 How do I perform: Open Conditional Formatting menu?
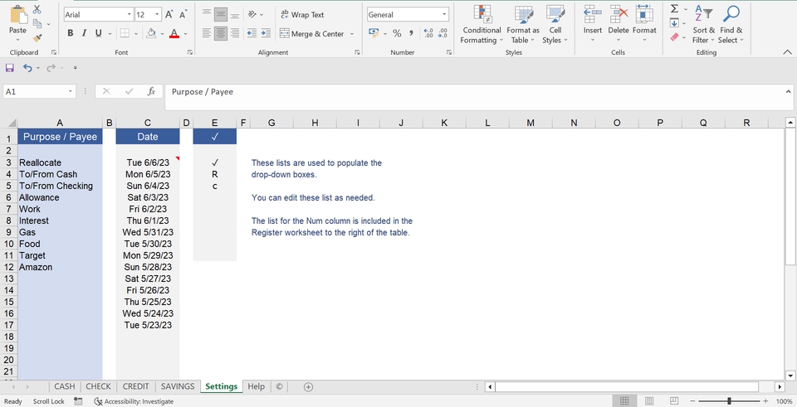tap(482, 24)
